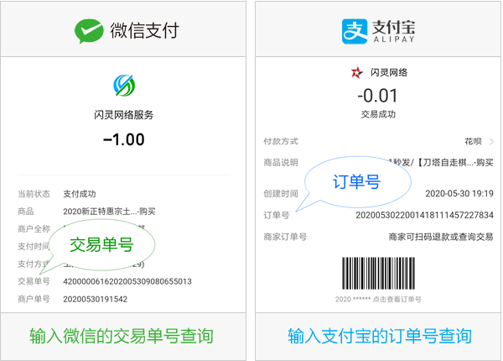503x361 pixels.
Task: Click 输入微信的交易单号查询 green link
Action: [x=122, y=337]
